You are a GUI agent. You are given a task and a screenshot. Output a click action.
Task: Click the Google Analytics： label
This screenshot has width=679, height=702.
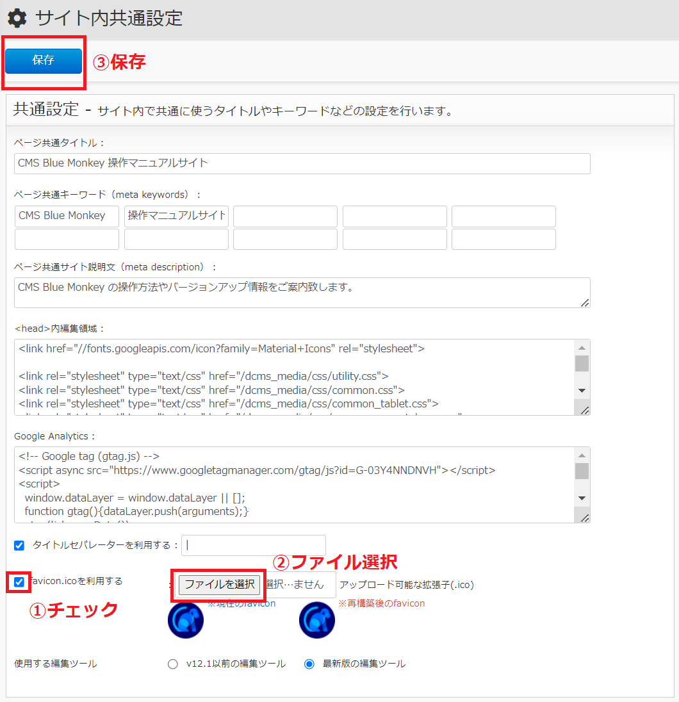(54, 437)
